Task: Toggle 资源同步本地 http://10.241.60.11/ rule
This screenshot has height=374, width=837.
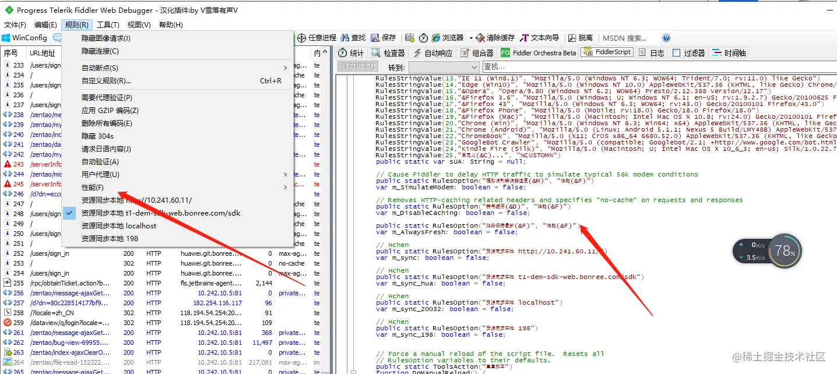Action: [177, 200]
